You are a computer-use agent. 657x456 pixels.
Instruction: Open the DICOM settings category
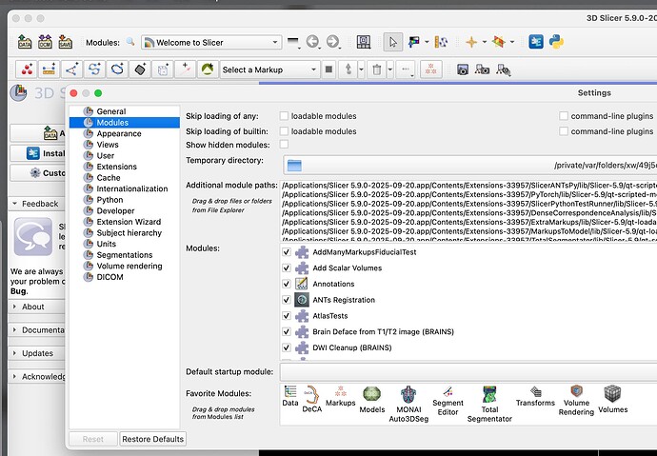pyautogui.click(x=110, y=277)
